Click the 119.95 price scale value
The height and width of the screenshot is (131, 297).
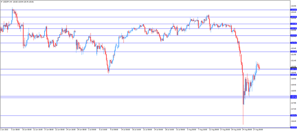point(293,79)
